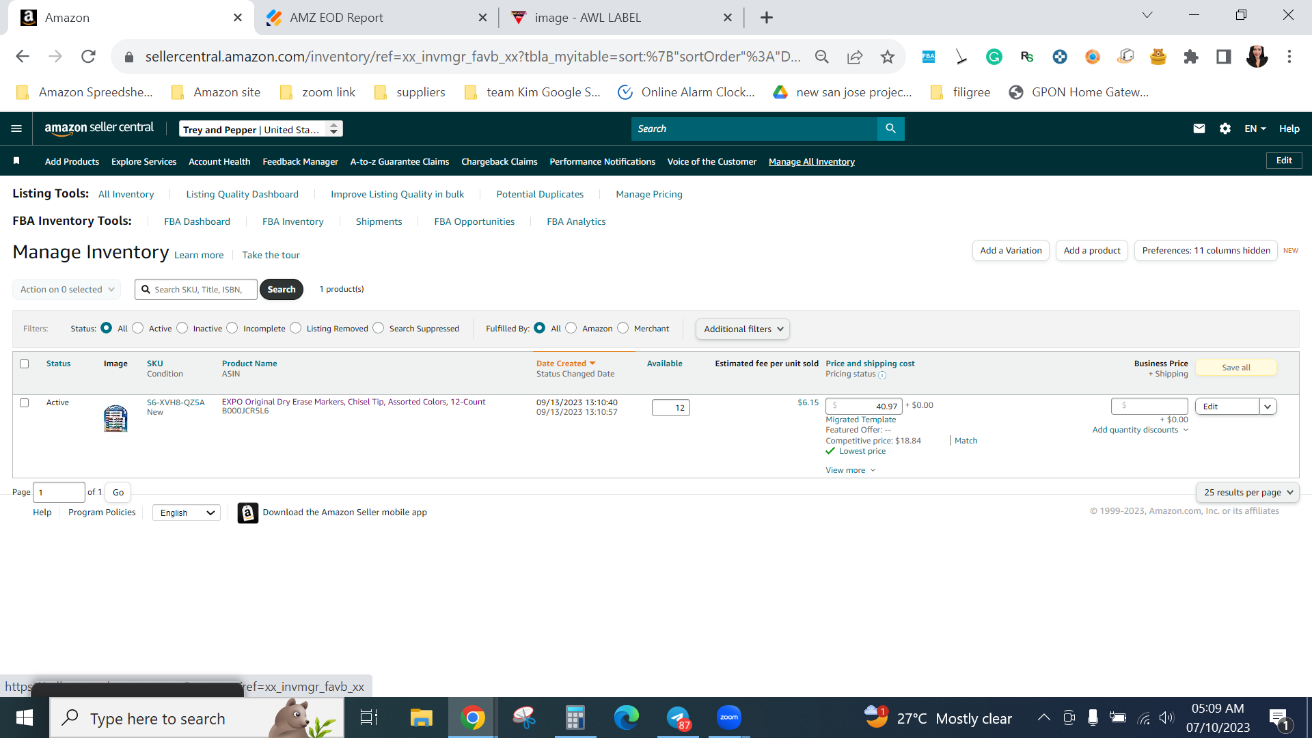The width and height of the screenshot is (1312, 738).
Task: Open a new browser tab with the plus icon
Action: [767, 18]
